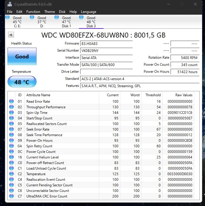Click the Rotation Rate 5400 RPM field

185,58
